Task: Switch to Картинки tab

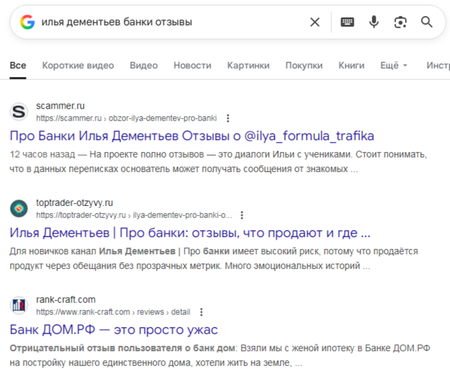Action: 248,66
